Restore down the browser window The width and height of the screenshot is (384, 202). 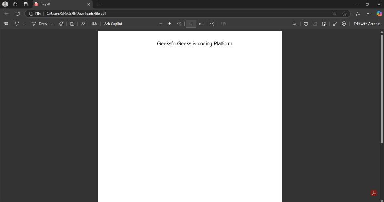coord(367,4)
